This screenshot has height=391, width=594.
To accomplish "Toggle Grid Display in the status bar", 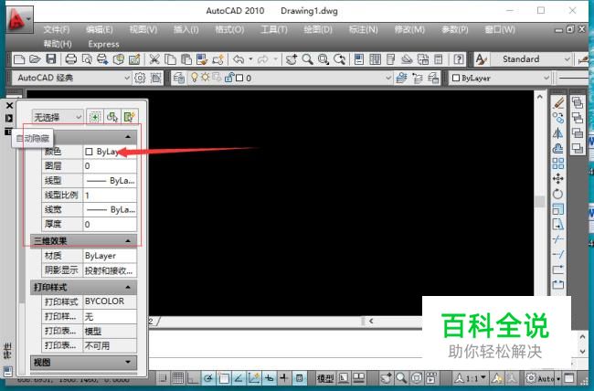I will pyautogui.click(x=177, y=377).
